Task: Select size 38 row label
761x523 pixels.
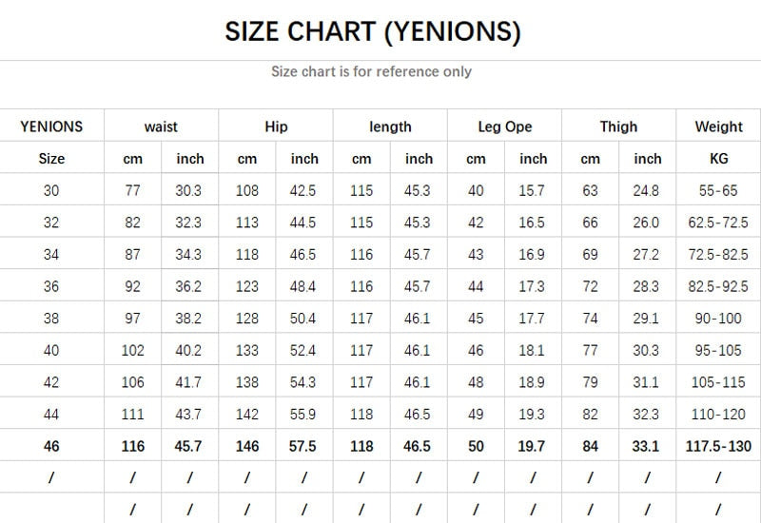Action: tap(51, 319)
